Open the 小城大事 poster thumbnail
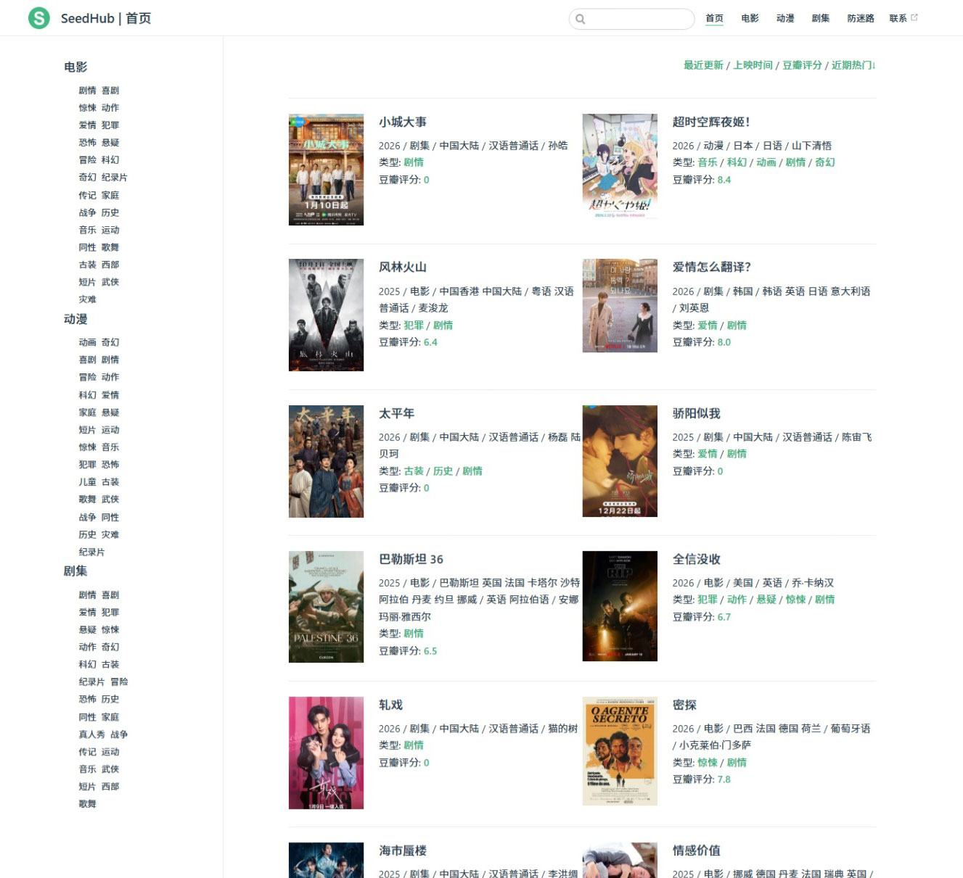 326,170
